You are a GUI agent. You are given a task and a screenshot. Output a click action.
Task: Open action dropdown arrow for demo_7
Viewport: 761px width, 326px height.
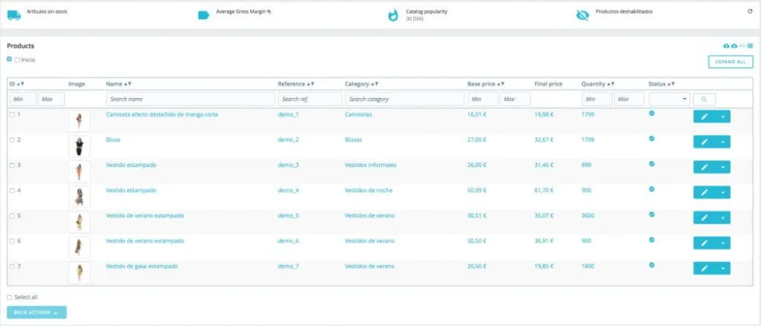(723, 268)
